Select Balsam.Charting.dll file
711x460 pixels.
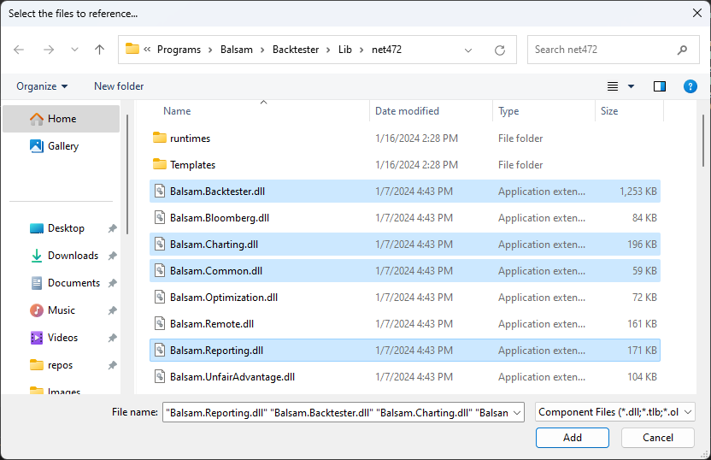[x=405, y=244]
